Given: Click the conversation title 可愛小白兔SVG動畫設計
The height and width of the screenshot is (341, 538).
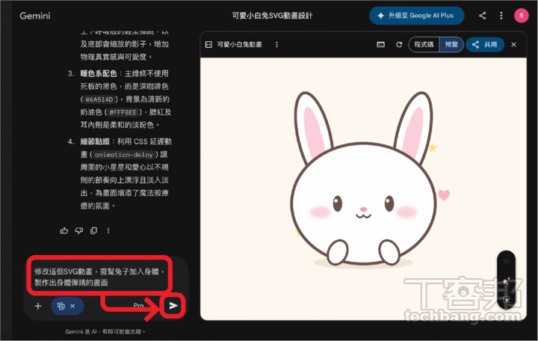Looking at the screenshot, I should pyautogui.click(x=272, y=16).
